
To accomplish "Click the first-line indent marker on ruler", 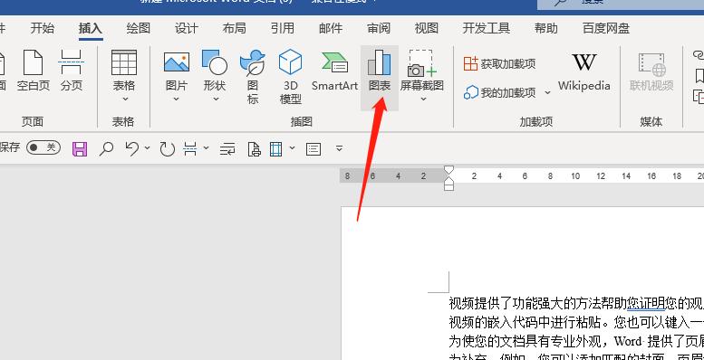I will pyautogui.click(x=448, y=171).
